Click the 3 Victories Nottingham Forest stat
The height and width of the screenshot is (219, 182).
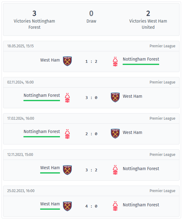point(34,20)
